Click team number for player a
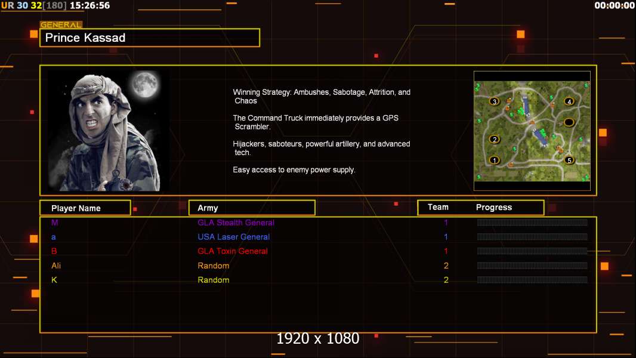 point(446,237)
